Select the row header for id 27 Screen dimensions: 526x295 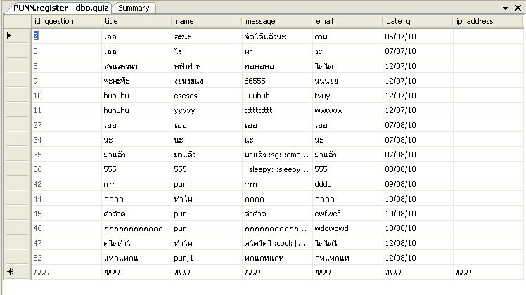(x=15, y=125)
